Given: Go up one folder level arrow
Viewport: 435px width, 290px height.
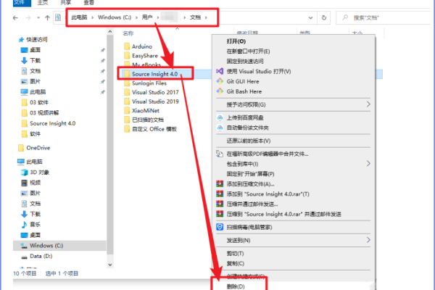Looking at the screenshot, I should coord(47,17).
